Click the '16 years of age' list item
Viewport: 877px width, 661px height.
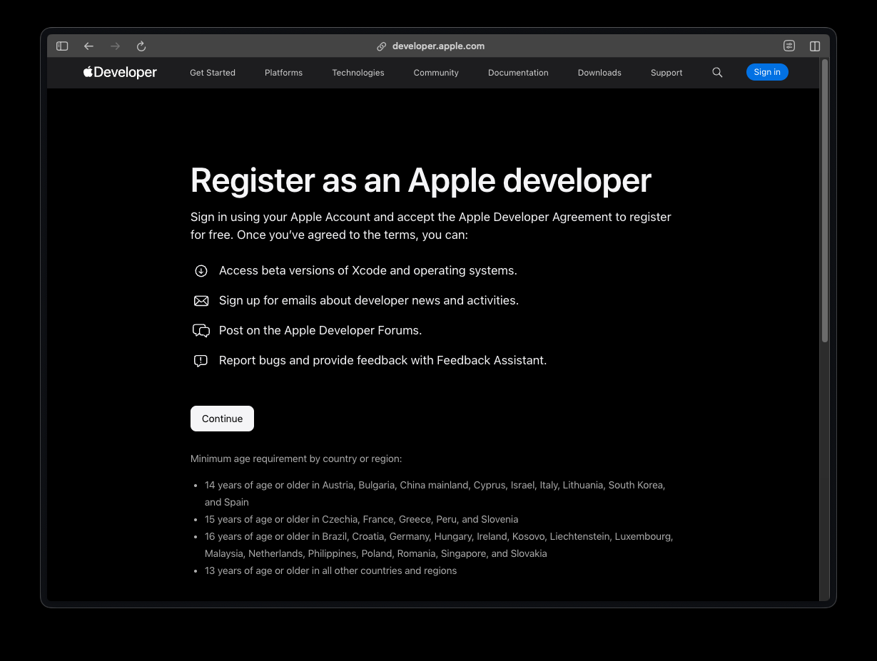click(439, 545)
